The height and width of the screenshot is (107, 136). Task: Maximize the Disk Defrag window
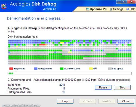124,2
